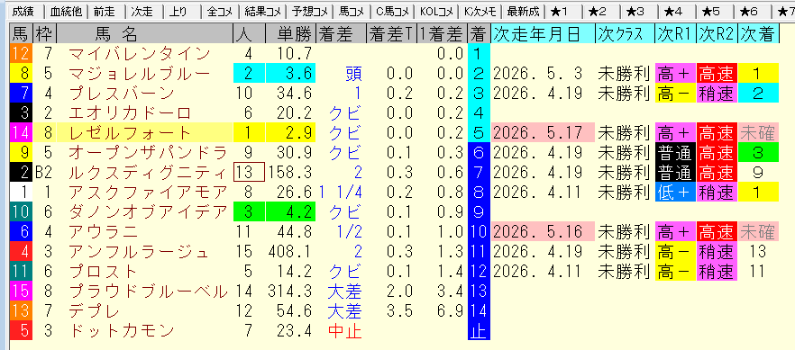This screenshot has height=350, width=795.
Task: Click the 次クラス column header
Action: [x=626, y=33]
